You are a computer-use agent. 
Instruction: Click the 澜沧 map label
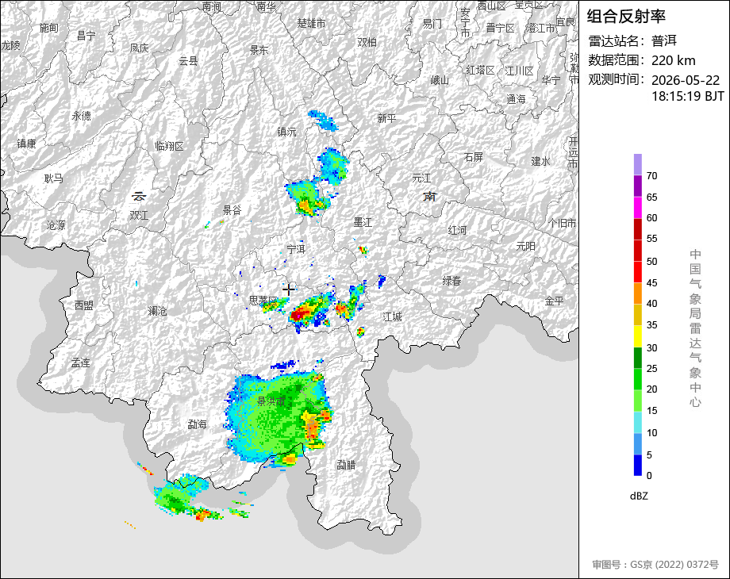[x=157, y=311]
